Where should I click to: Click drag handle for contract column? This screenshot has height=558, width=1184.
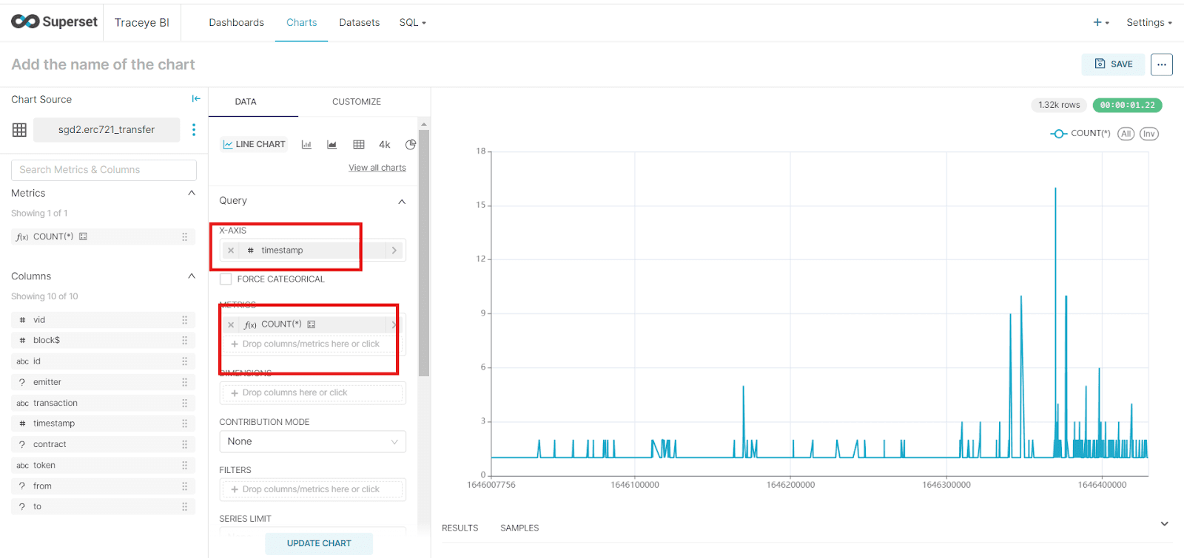click(x=185, y=444)
